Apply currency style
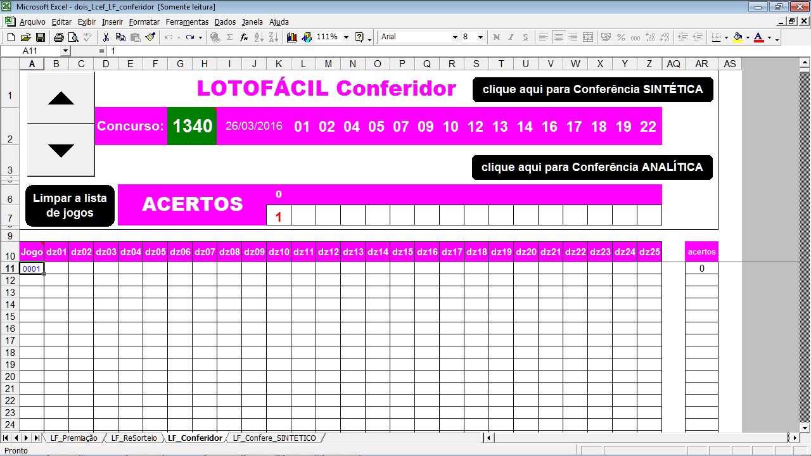The width and height of the screenshot is (811, 456). click(x=606, y=37)
